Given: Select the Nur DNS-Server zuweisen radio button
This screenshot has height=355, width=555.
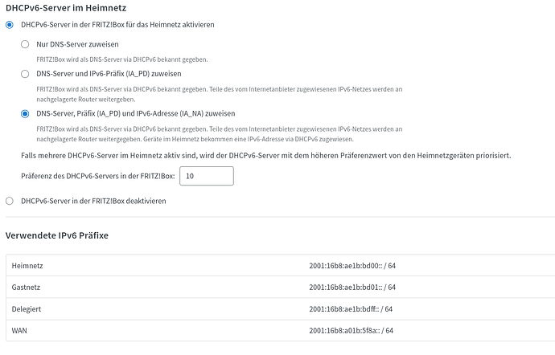Looking at the screenshot, I should 26,44.
